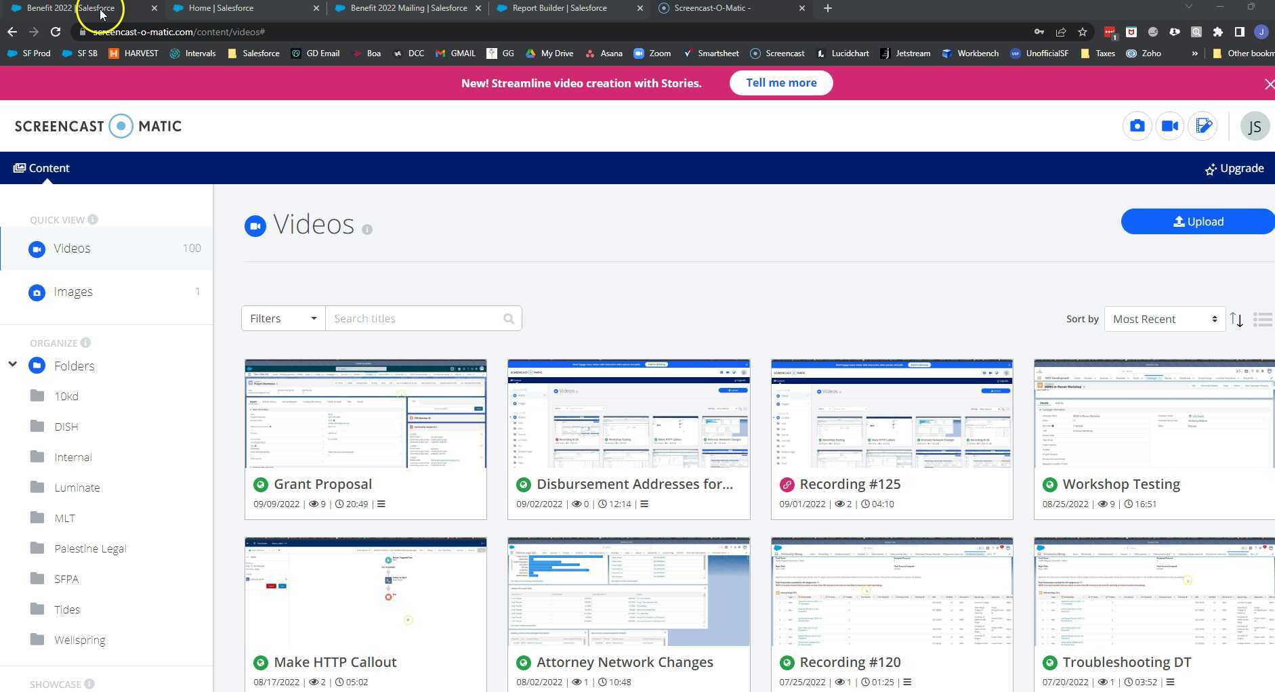Switch to list view layout
Image resolution: width=1275 pixels, height=692 pixels.
(1262, 320)
